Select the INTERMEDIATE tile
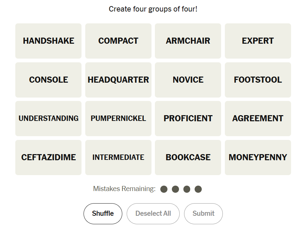This screenshot has height=230, width=305. pos(118,158)
